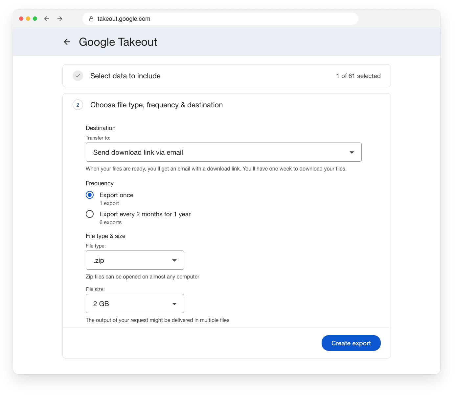This screenshot has height=395, width=455.
Task: Click the takeout.google.com address bar
Action: point(220,19)
